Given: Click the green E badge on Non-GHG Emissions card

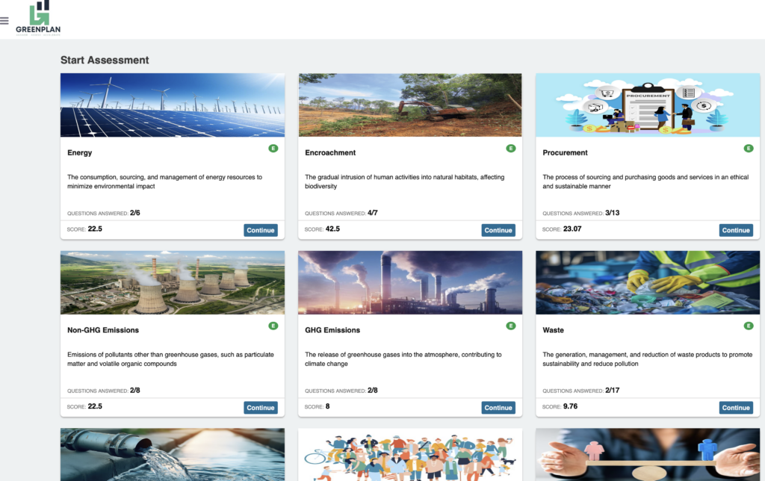Looking at the screenshot, I should click(x=273, y=326).
